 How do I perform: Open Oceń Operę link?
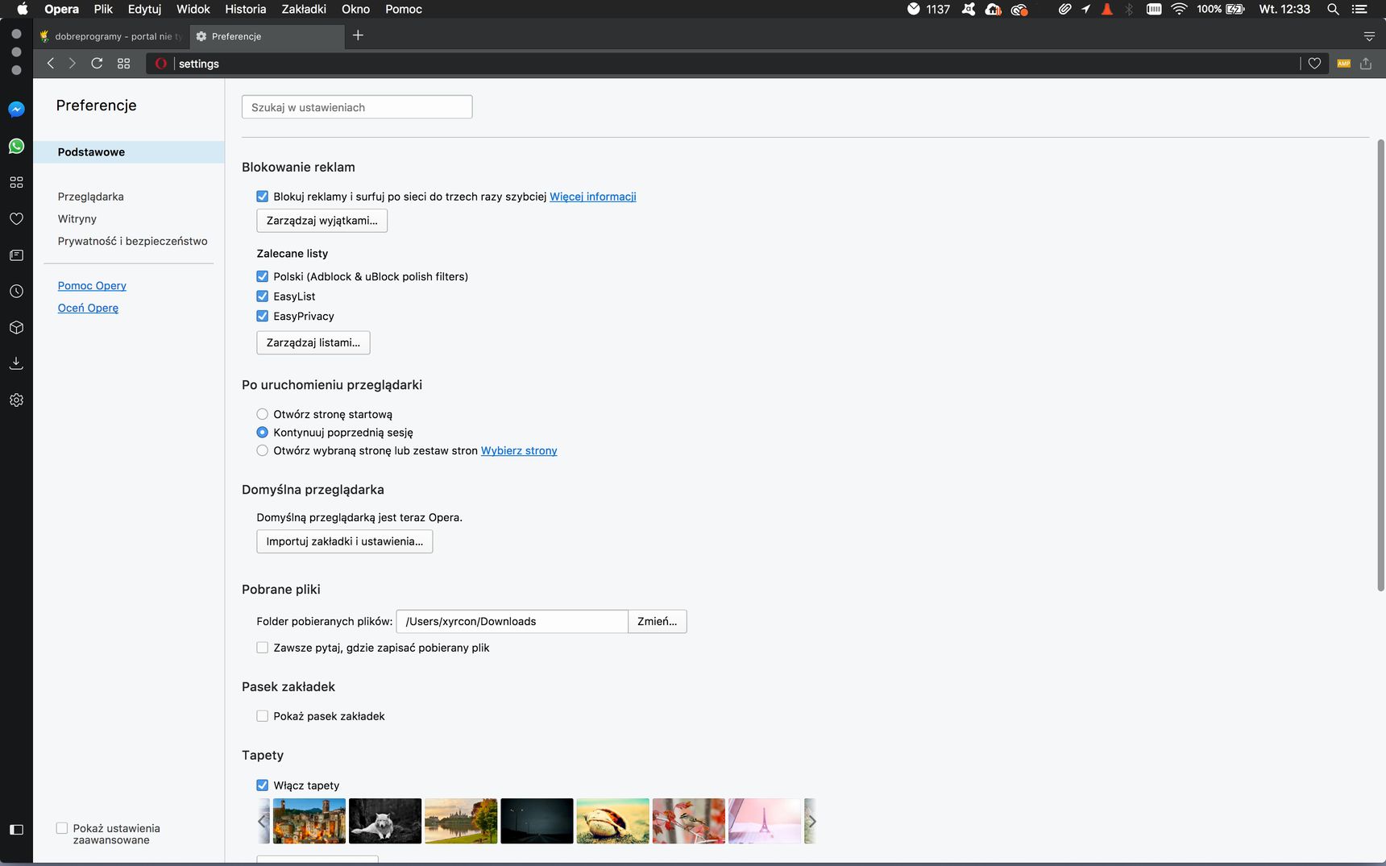tap(88, 308)
